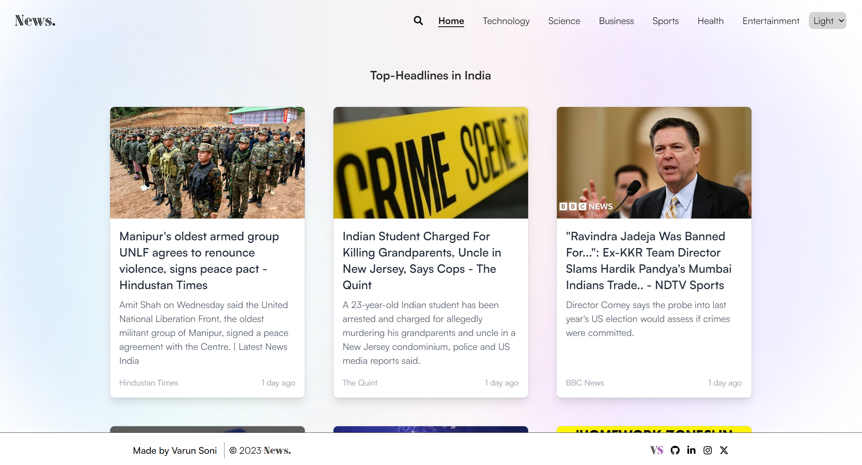Click the 23-year-old Indian student description
This screenshot has height=465, width=862.
tap(429, 333)
